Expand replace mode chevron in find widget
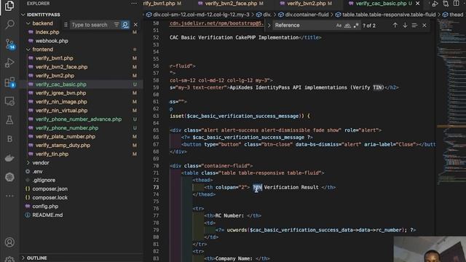466x262 pixels. (269, 25)
